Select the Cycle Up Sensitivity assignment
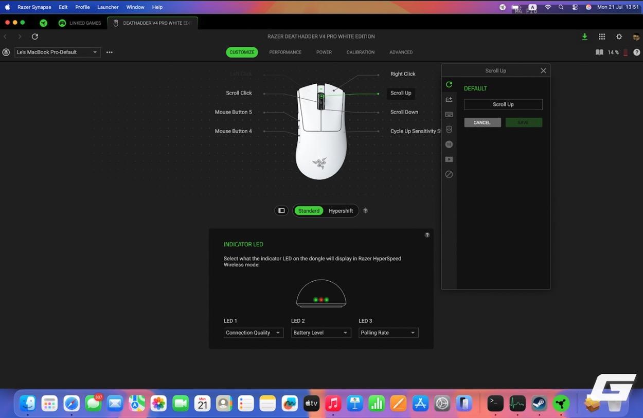 pyautogui.click(x=416, y=131)
